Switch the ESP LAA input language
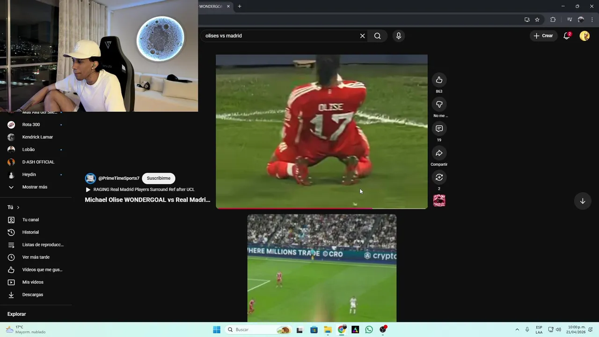The width and height of the screenshot is (599, 337). (539, 330)
